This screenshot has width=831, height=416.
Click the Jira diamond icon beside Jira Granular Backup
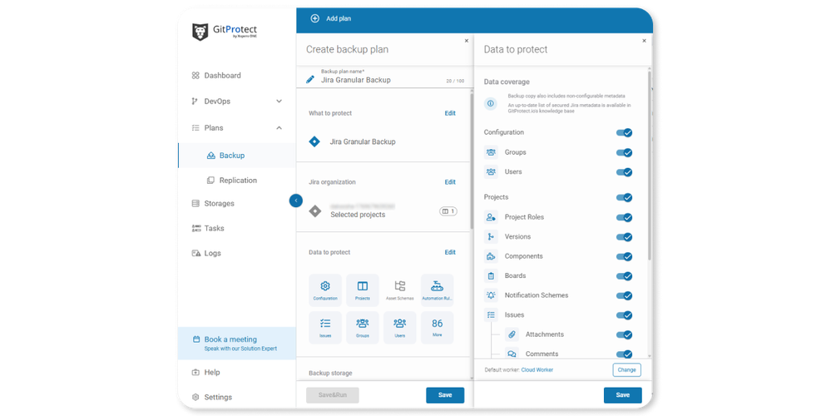pos(314,141)
